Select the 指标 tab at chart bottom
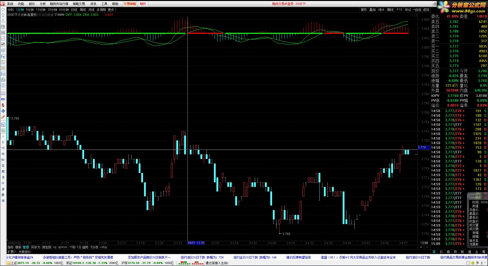 (11, 247)
